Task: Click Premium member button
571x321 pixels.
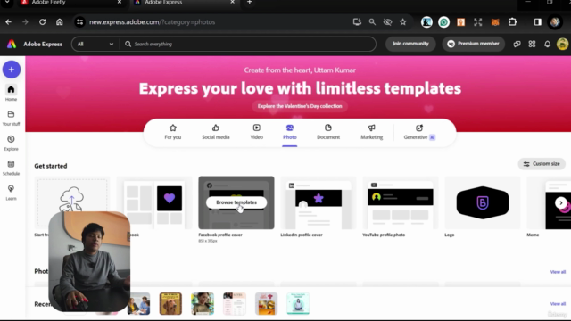Action: tap(474, 44)
